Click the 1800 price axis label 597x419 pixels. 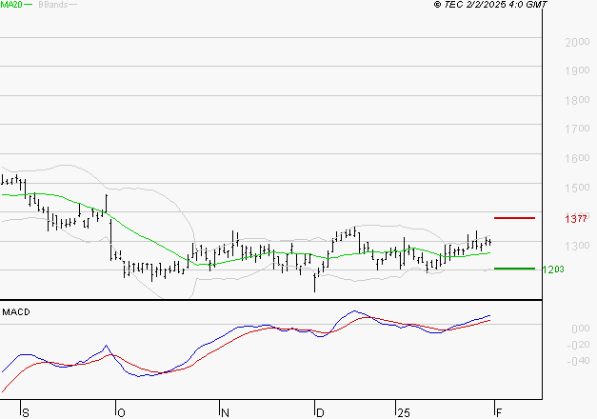click(577, 100)
